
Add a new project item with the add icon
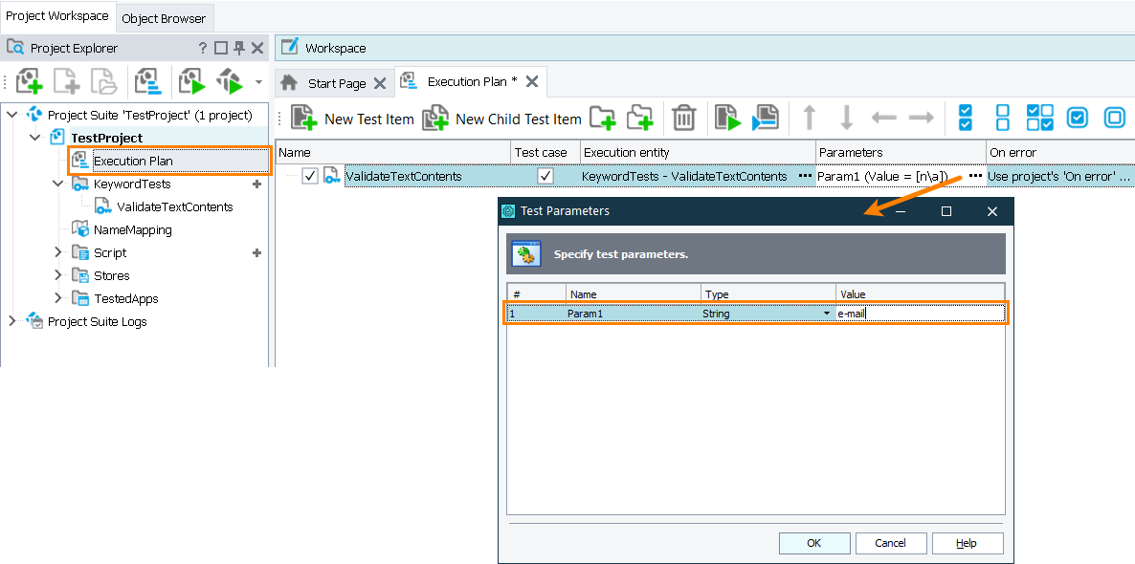tap(27, 82)
